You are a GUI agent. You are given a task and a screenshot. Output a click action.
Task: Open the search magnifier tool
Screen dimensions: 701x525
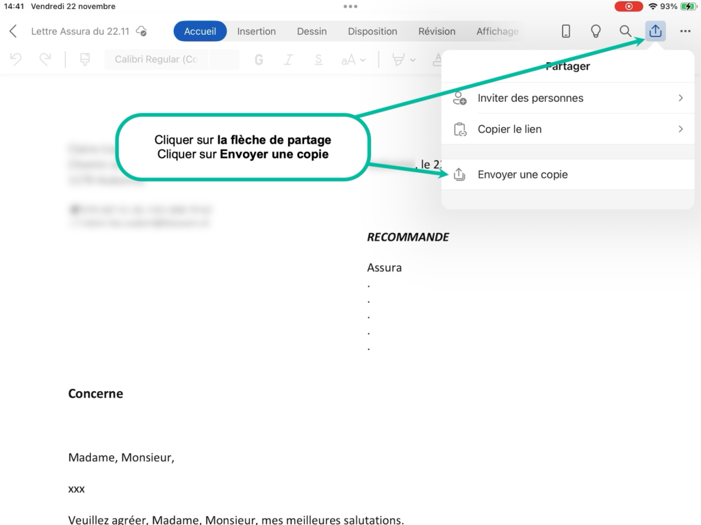point(625,31)
